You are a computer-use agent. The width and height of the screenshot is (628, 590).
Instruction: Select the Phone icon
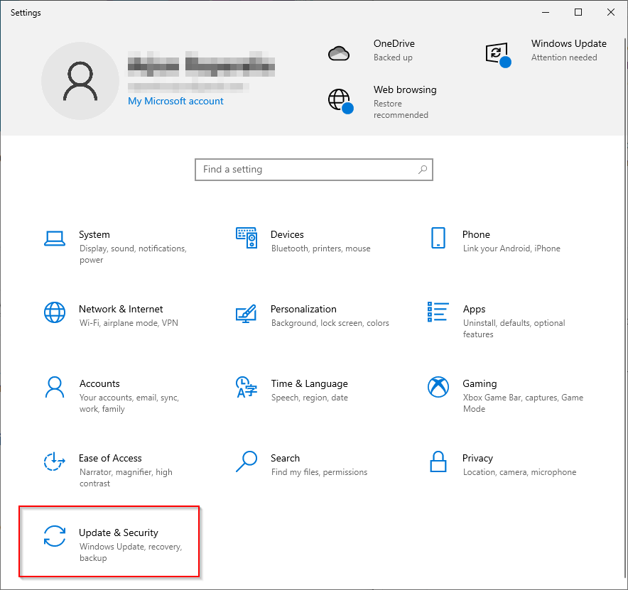[x=438, y=238]
